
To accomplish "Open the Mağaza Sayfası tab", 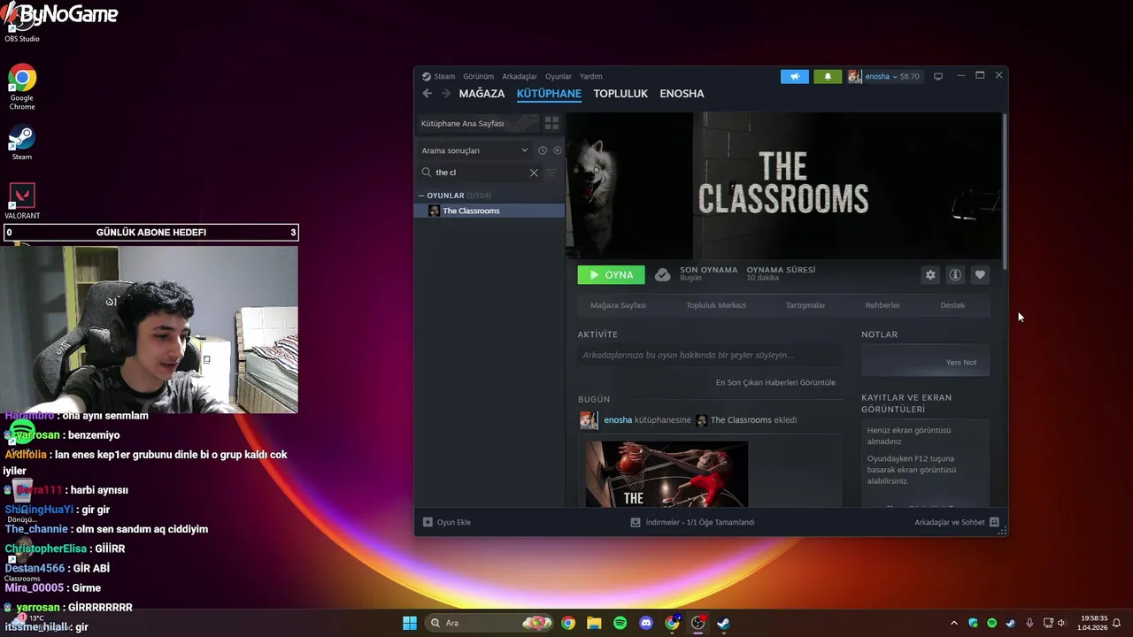I will pyautogui.click(x=618, y=305).
